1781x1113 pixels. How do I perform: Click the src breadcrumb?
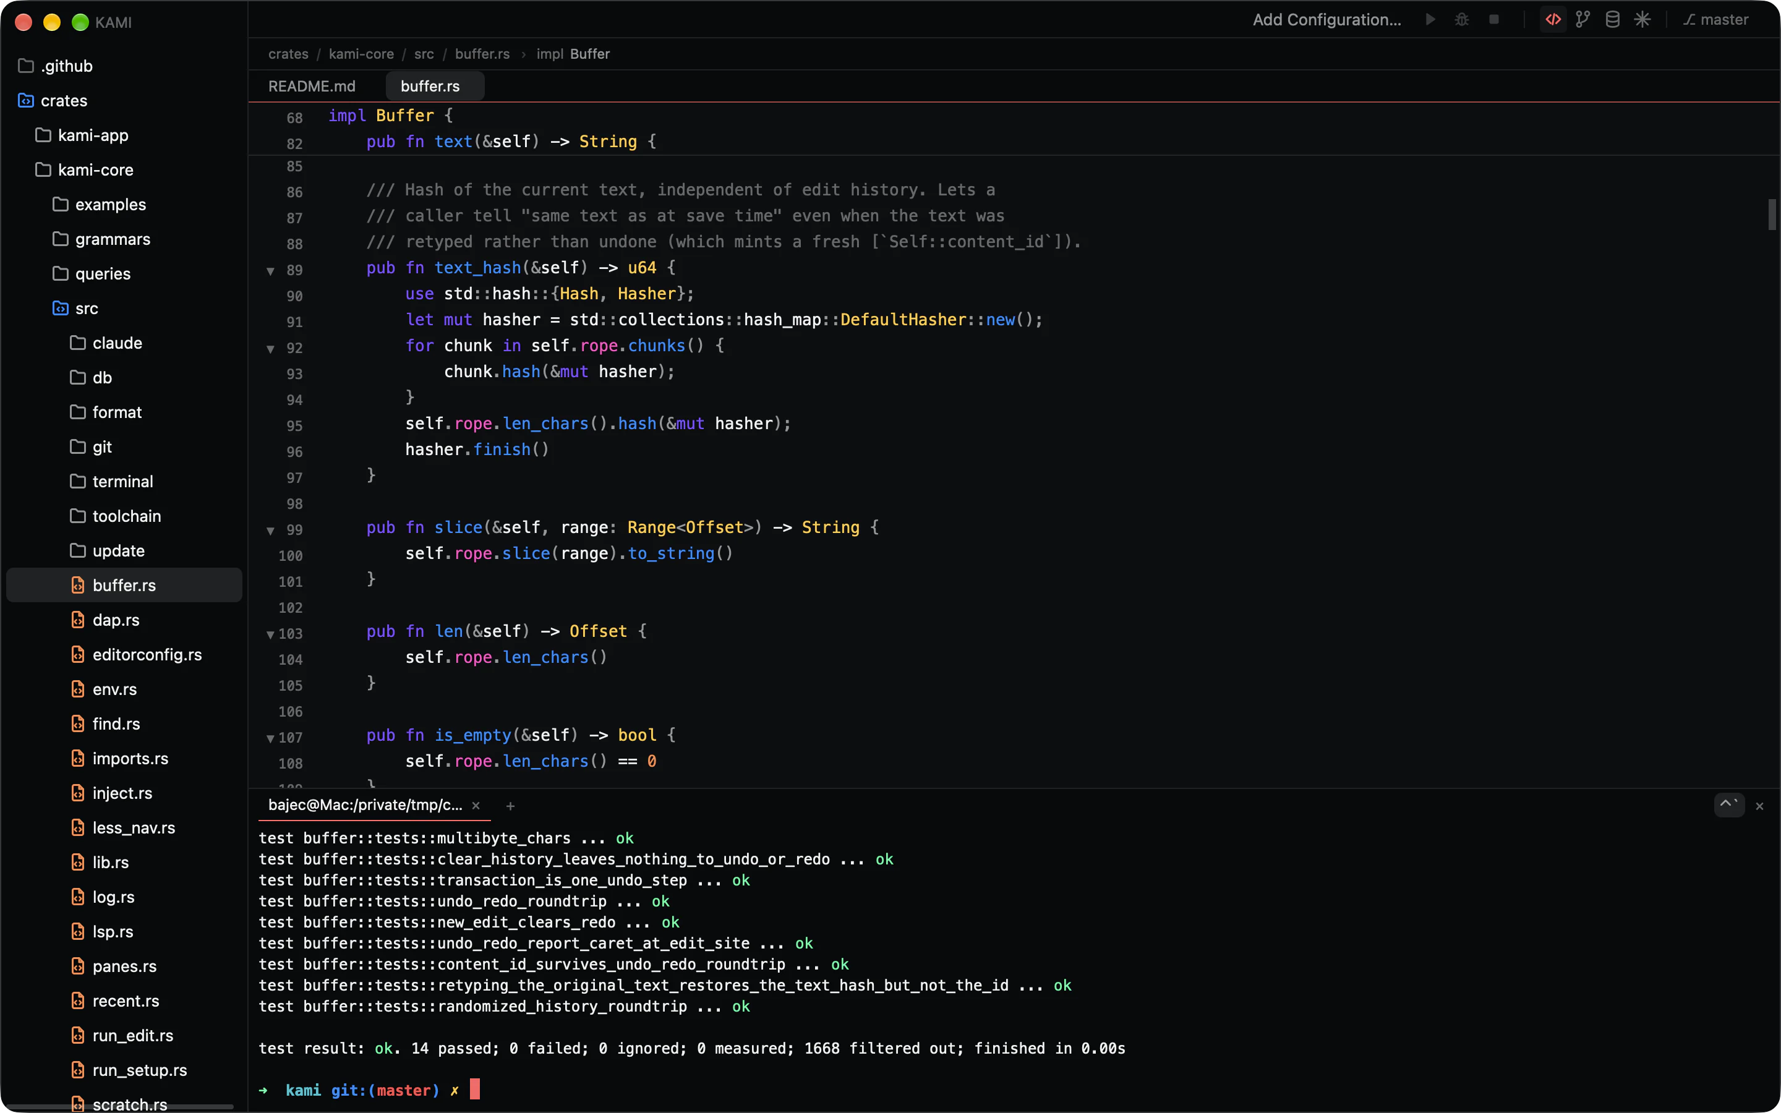[424, 54]
